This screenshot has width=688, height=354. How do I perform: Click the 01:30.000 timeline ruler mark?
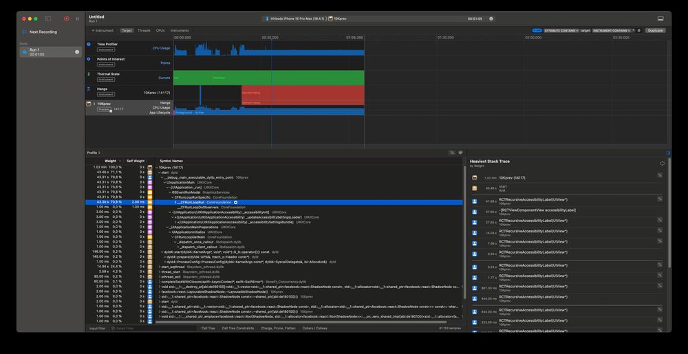[445, 38]
